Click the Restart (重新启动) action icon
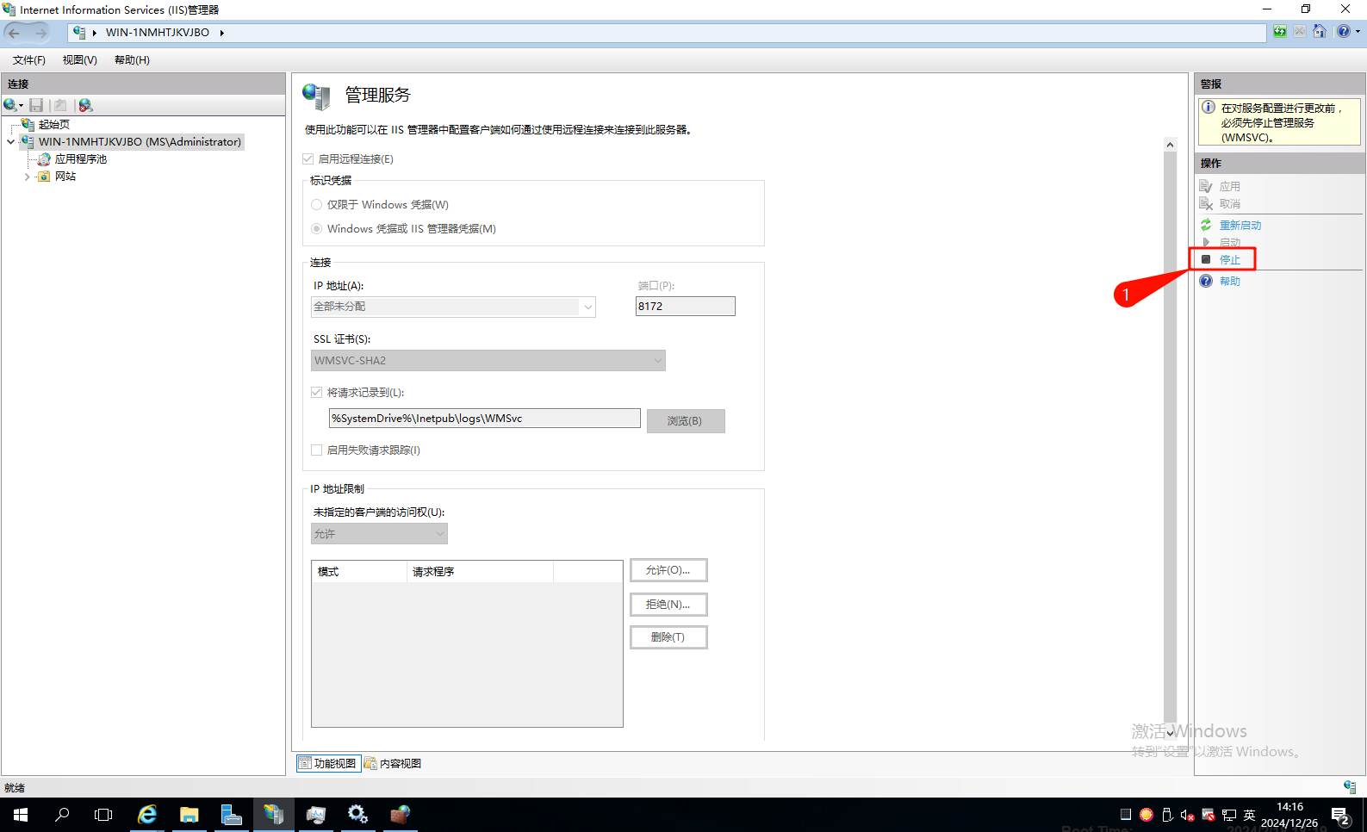Viewport: 1367px width, 832px height. [x=1206, y=225]
